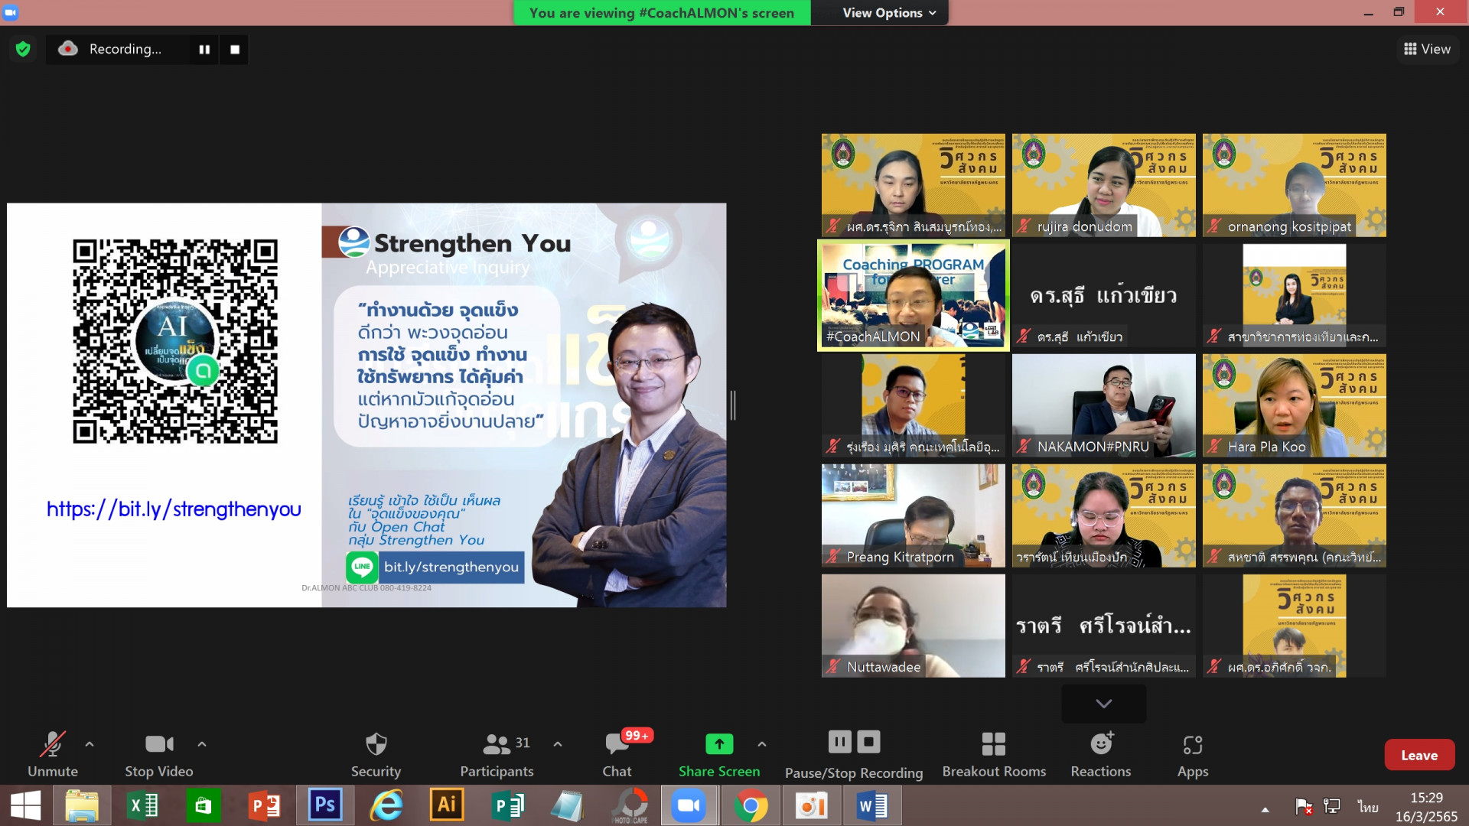This screenshot has width=1469, height=826.
Task: Click the divider handle beside shared screen
Action: coord(733,405)
